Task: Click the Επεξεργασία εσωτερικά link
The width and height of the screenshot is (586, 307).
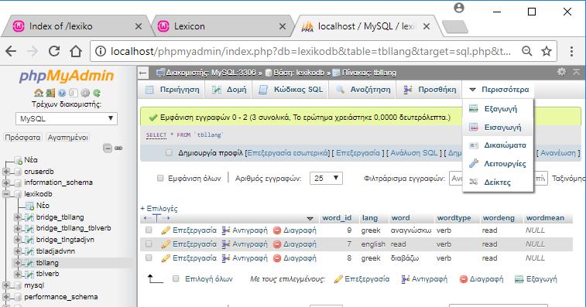Action: coord(288,153)
